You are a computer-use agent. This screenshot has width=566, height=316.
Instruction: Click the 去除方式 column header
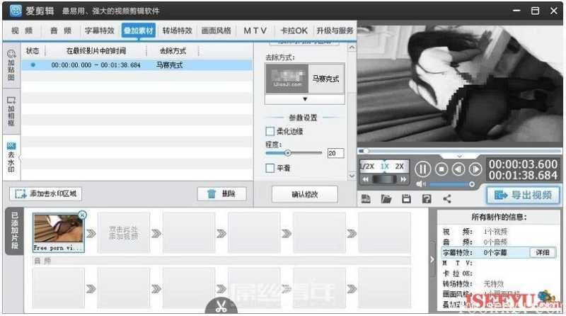[173, 51]
